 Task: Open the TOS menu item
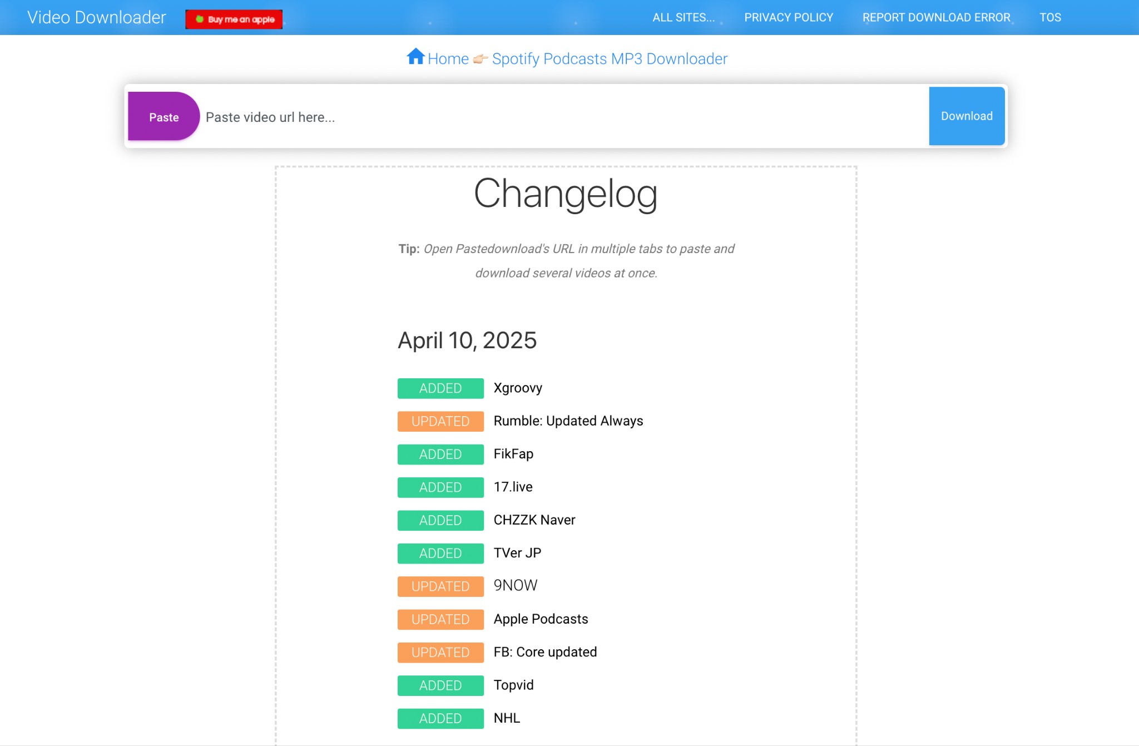click(x=1050, y=17)
